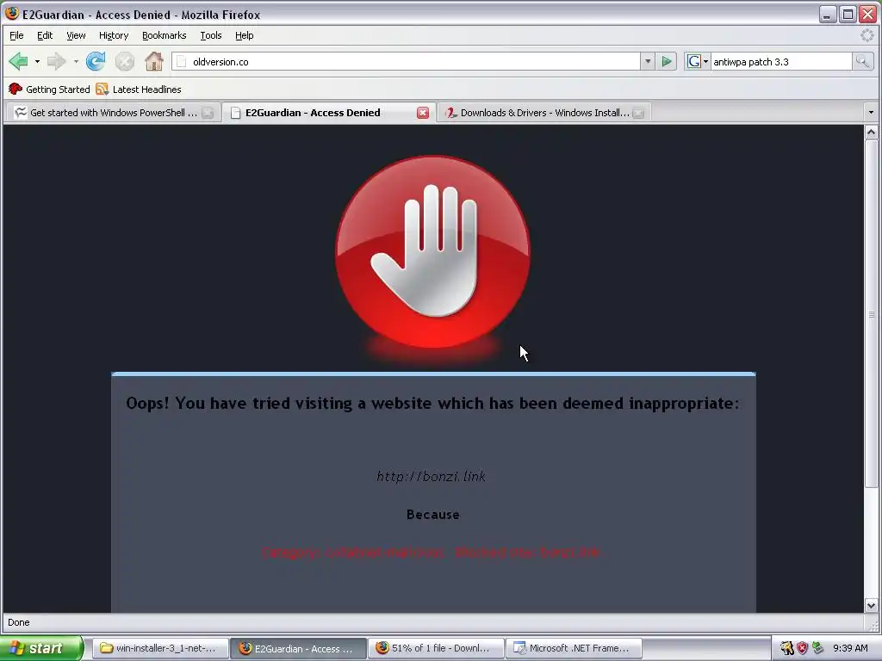Open the Tools menu
This screenshot has height=661, width=882.
point(211,35)
